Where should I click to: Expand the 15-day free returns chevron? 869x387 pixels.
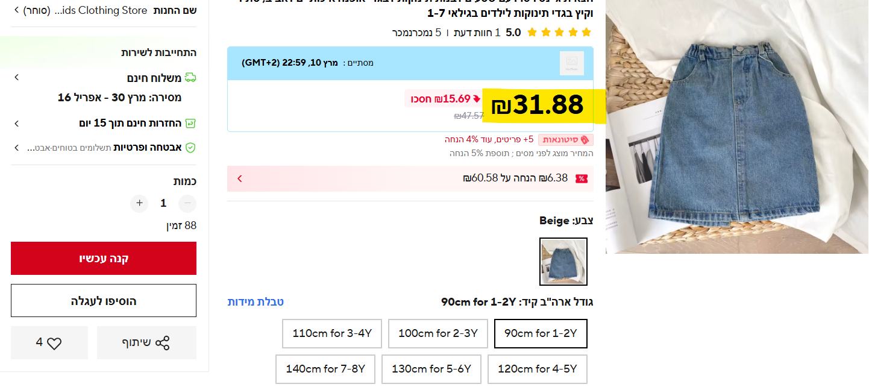(x=17, y=124)
